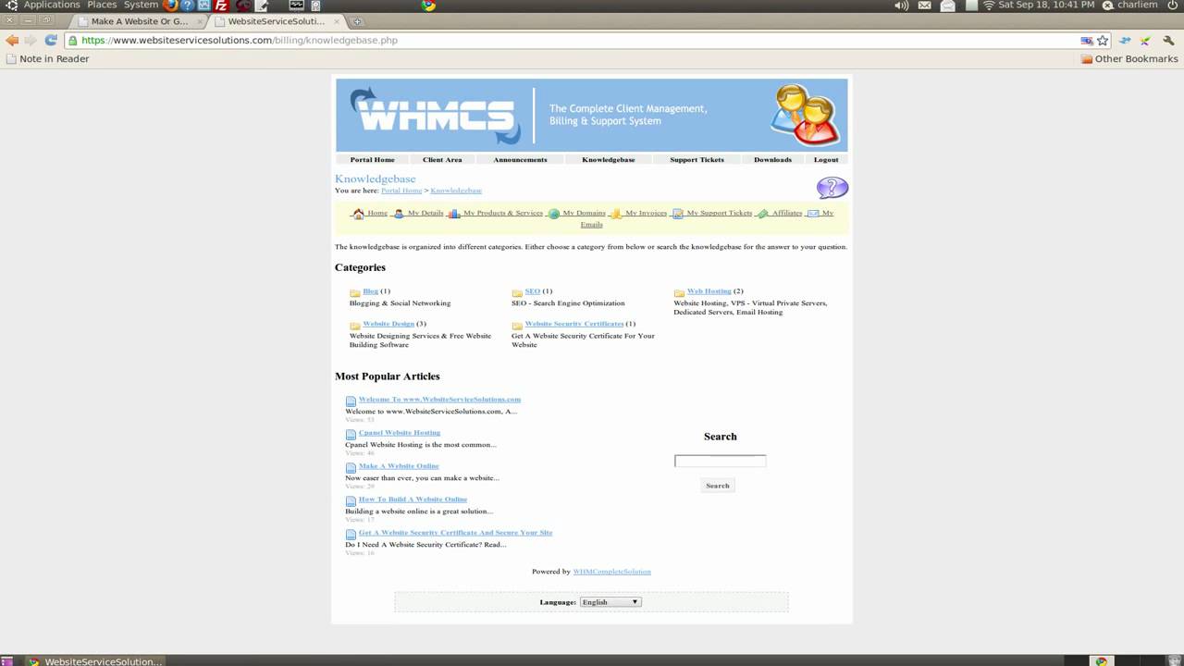Bookmark this page with the star icon
The width and height of the screenshot is (1184, 666).
tap(1103, 41)
